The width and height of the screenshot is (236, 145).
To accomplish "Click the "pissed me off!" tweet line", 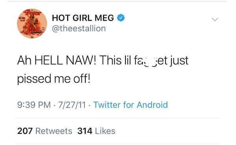I will click(54, 79).
